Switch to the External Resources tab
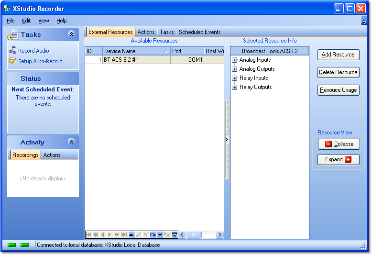372x255 pixels. [x=110, y=32]
